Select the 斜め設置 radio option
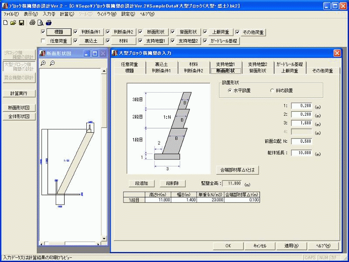The height and width of the screenshot is (262, 349). [272, 90]
